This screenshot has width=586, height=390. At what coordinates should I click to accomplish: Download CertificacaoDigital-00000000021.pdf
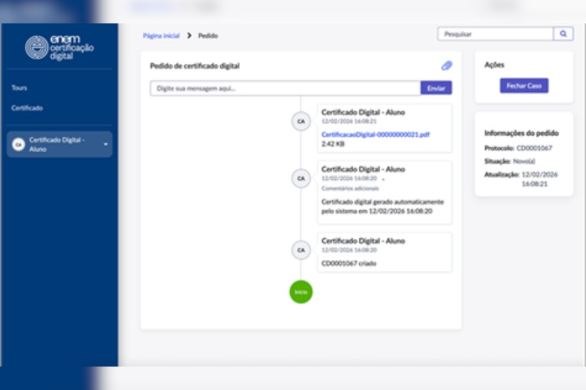375,134
